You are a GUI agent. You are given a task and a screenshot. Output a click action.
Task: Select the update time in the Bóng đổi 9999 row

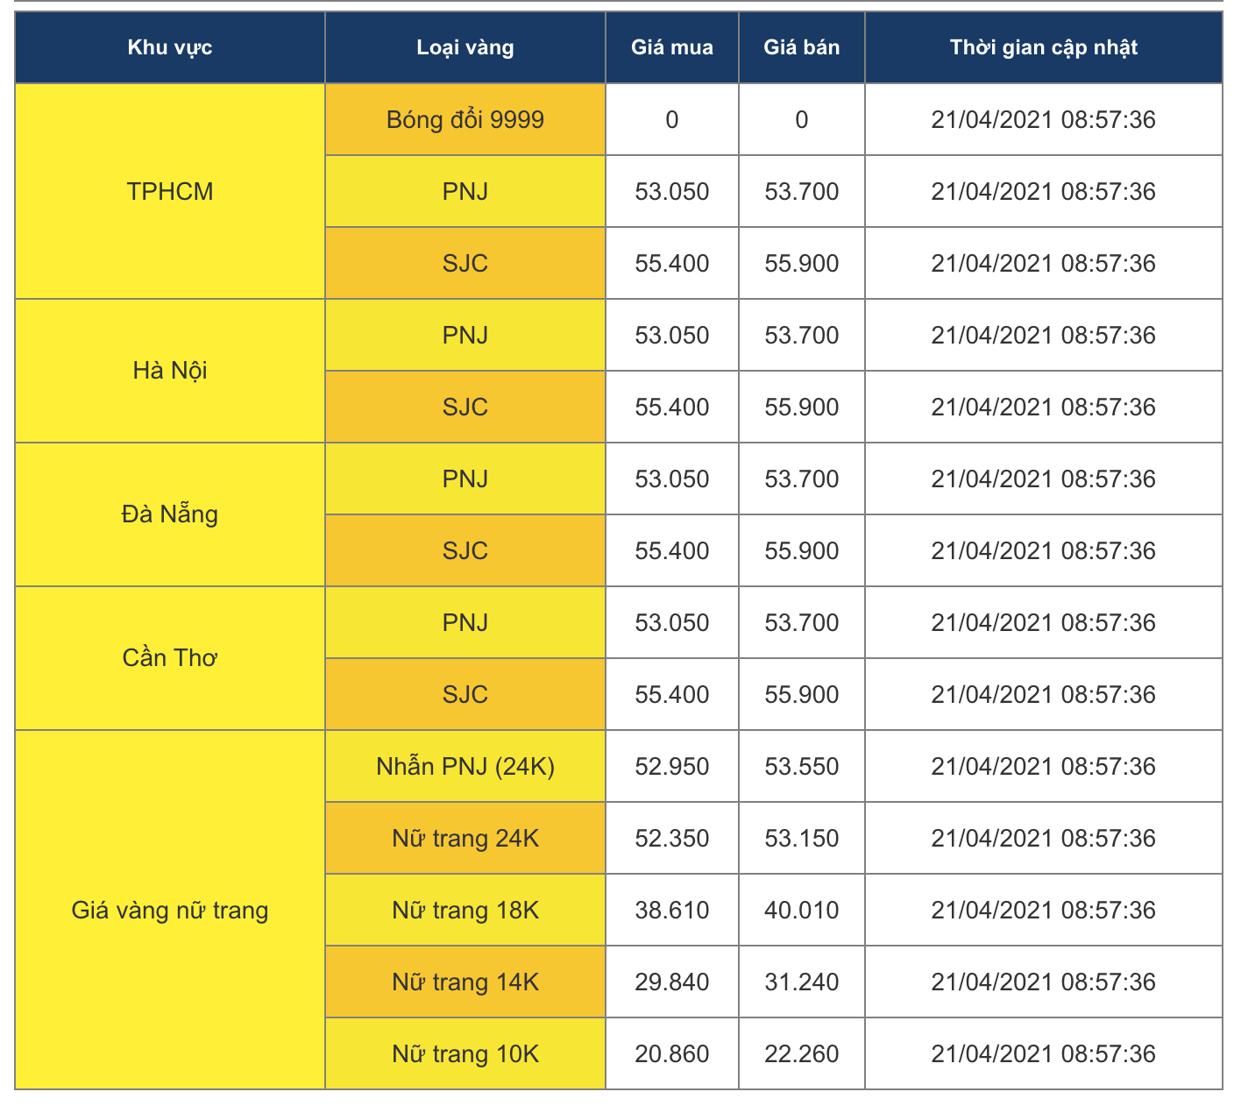click(x=1044, y=119)
